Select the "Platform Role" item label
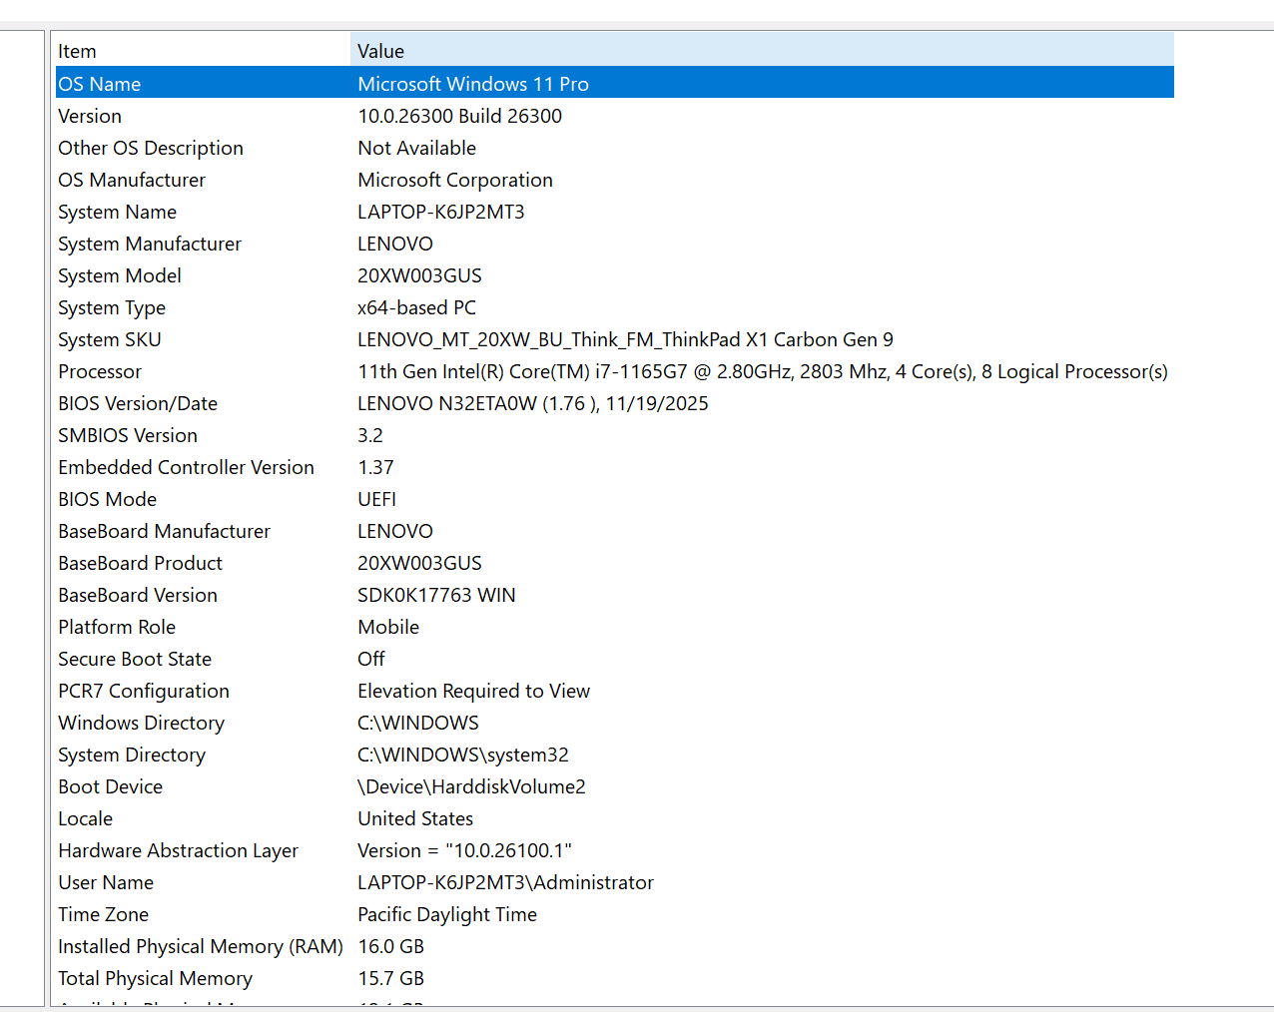 117,627
